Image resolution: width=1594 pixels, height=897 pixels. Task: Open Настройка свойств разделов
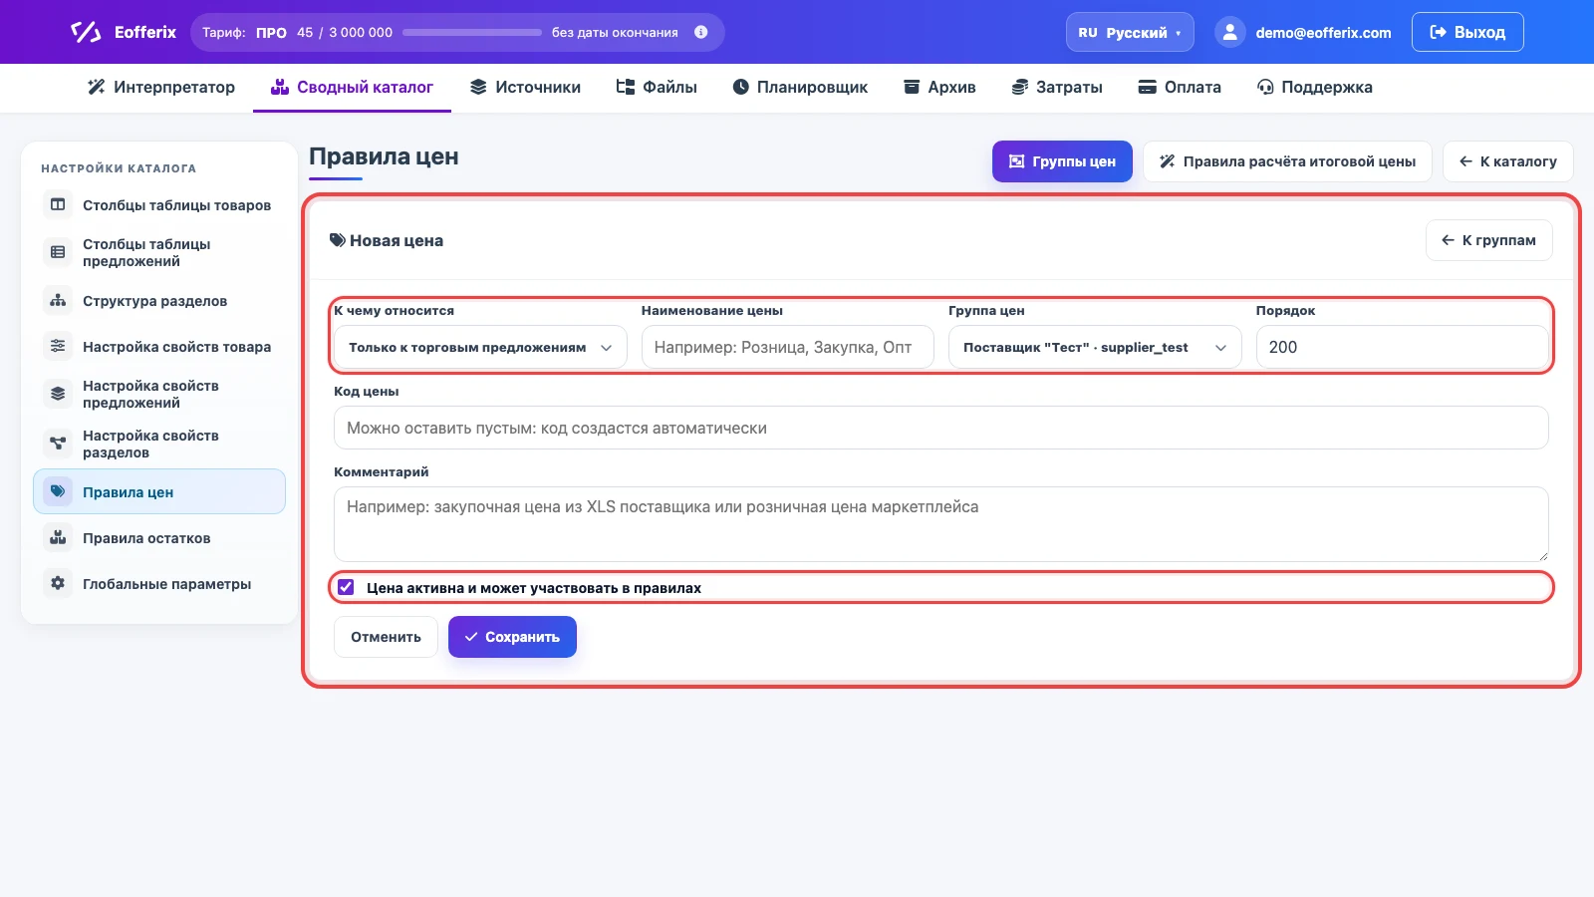pyautogui.click(x=159, y=444)
